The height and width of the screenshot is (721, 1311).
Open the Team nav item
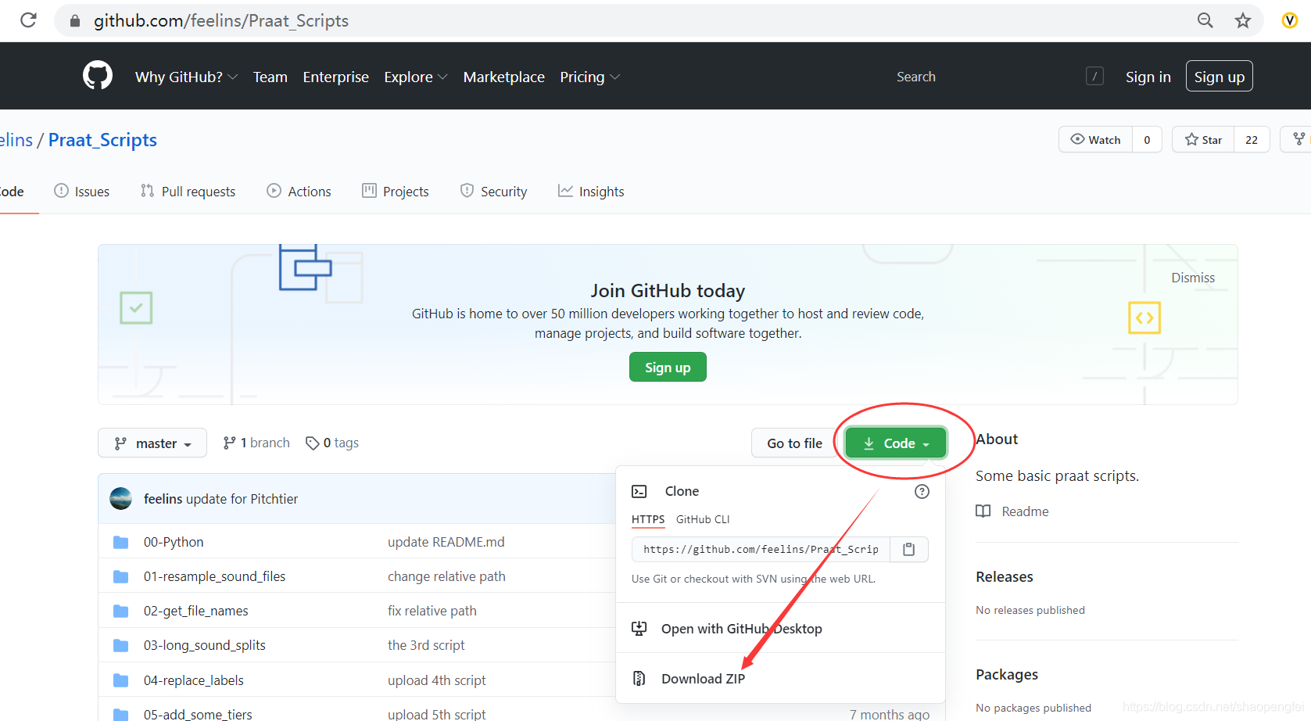(270, 77)
